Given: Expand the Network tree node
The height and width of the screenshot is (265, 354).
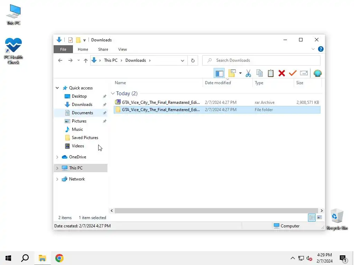Looking at the screenshot, I should click(x=57, y=179).
